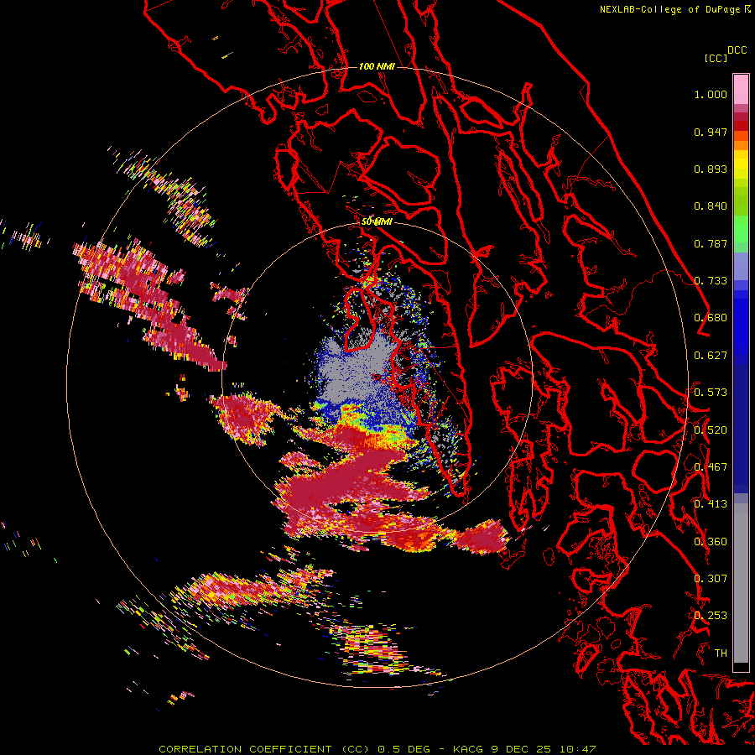This screenshot has width=755, height=755.
Task: Pick the light pink top segment of the color bar
Action: [x=741, y=90]
